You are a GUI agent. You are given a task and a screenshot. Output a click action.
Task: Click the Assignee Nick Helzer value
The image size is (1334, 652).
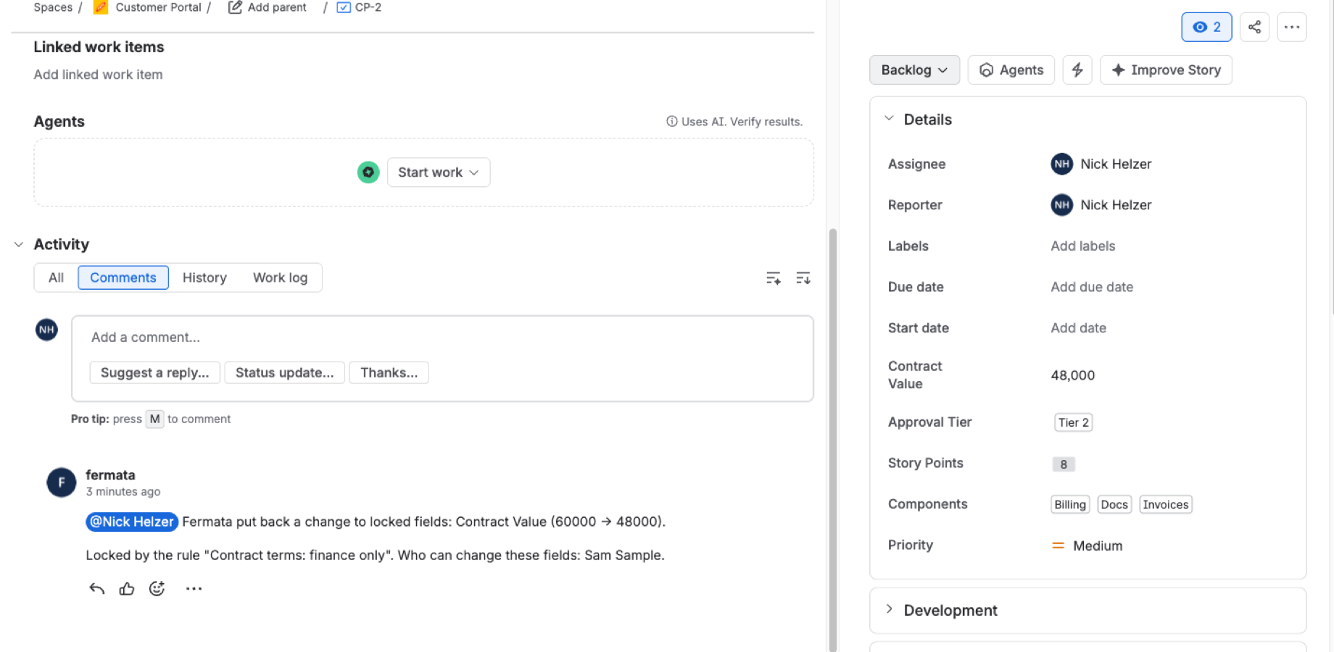[1101, 164]
